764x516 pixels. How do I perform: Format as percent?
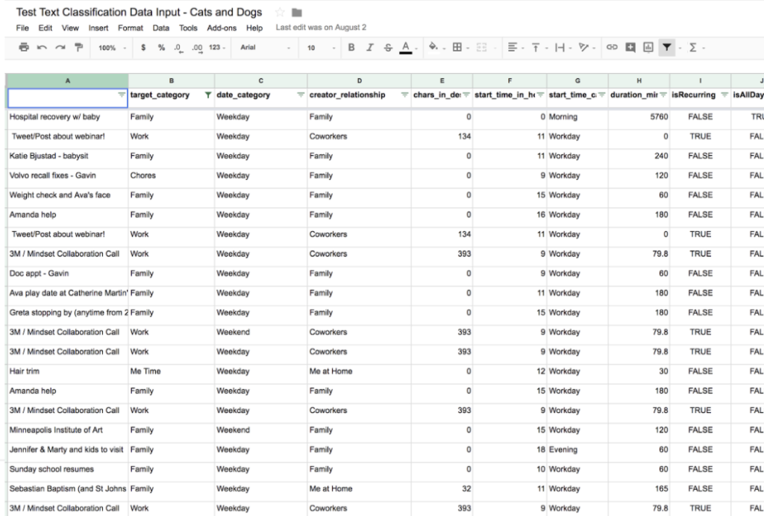(x=161, y=47)
